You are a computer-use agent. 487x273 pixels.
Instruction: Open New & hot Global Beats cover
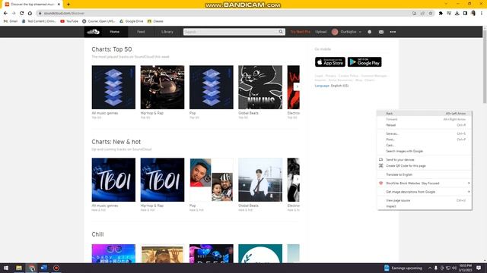point(260,180)
